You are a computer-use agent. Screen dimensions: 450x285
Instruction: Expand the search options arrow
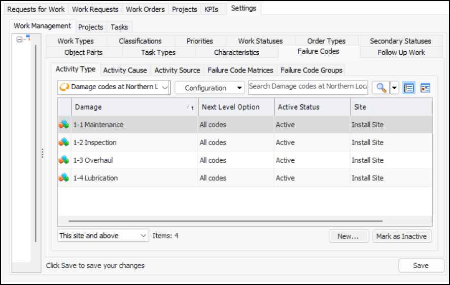coord(394,88)
